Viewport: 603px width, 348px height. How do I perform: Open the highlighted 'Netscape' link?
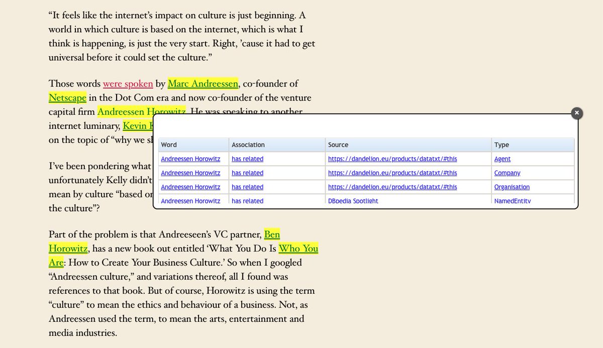click(67, 98)
